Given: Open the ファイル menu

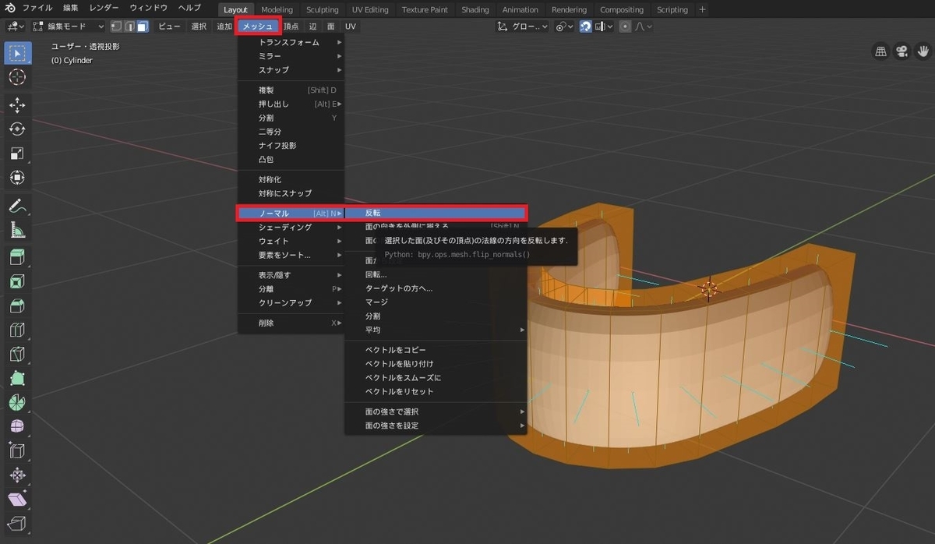Looking at the screenshot, I should (39, 9).
